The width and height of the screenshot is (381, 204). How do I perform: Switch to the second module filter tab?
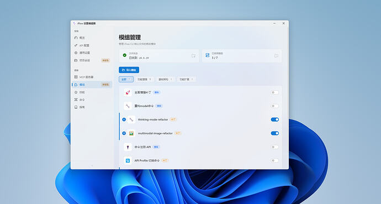[145, 79]
